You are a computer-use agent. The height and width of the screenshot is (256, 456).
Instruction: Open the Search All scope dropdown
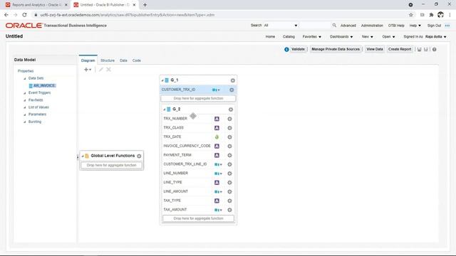click(x=281, y=26)
